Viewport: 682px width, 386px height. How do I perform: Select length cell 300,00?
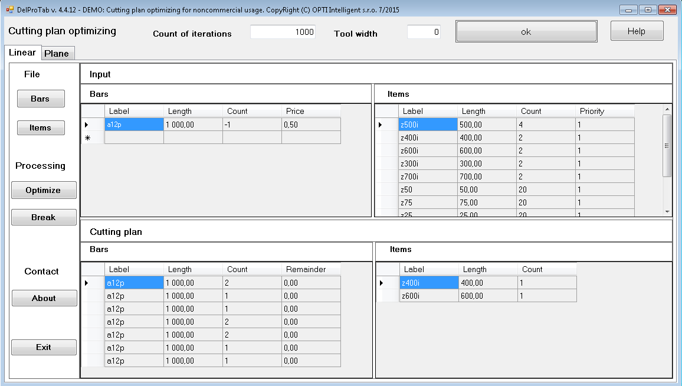pos(487,163)
